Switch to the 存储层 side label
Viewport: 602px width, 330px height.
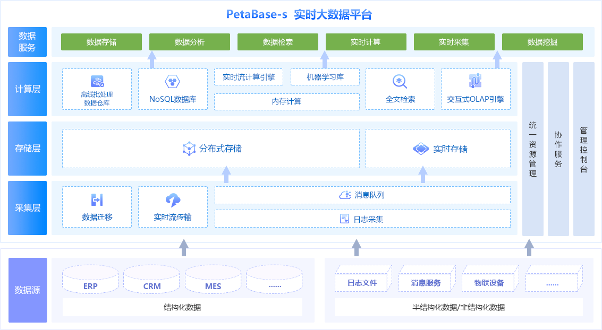[27, 149]
